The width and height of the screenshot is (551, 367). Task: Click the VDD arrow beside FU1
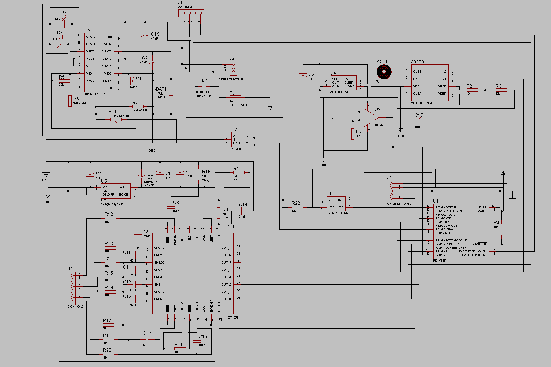pos(270,108)
